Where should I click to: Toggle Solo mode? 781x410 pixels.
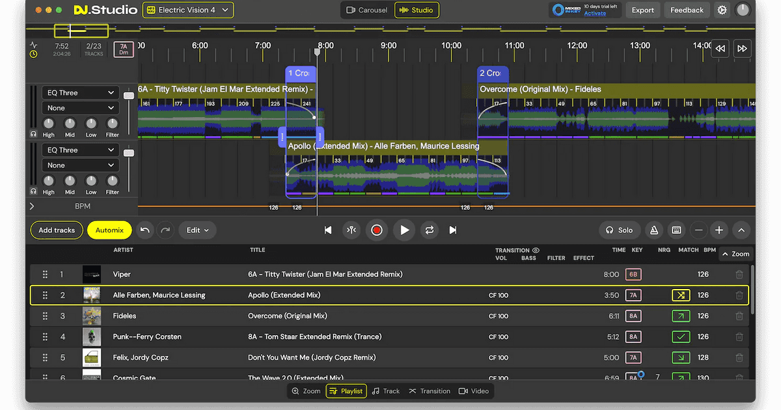tap(618, 230)
